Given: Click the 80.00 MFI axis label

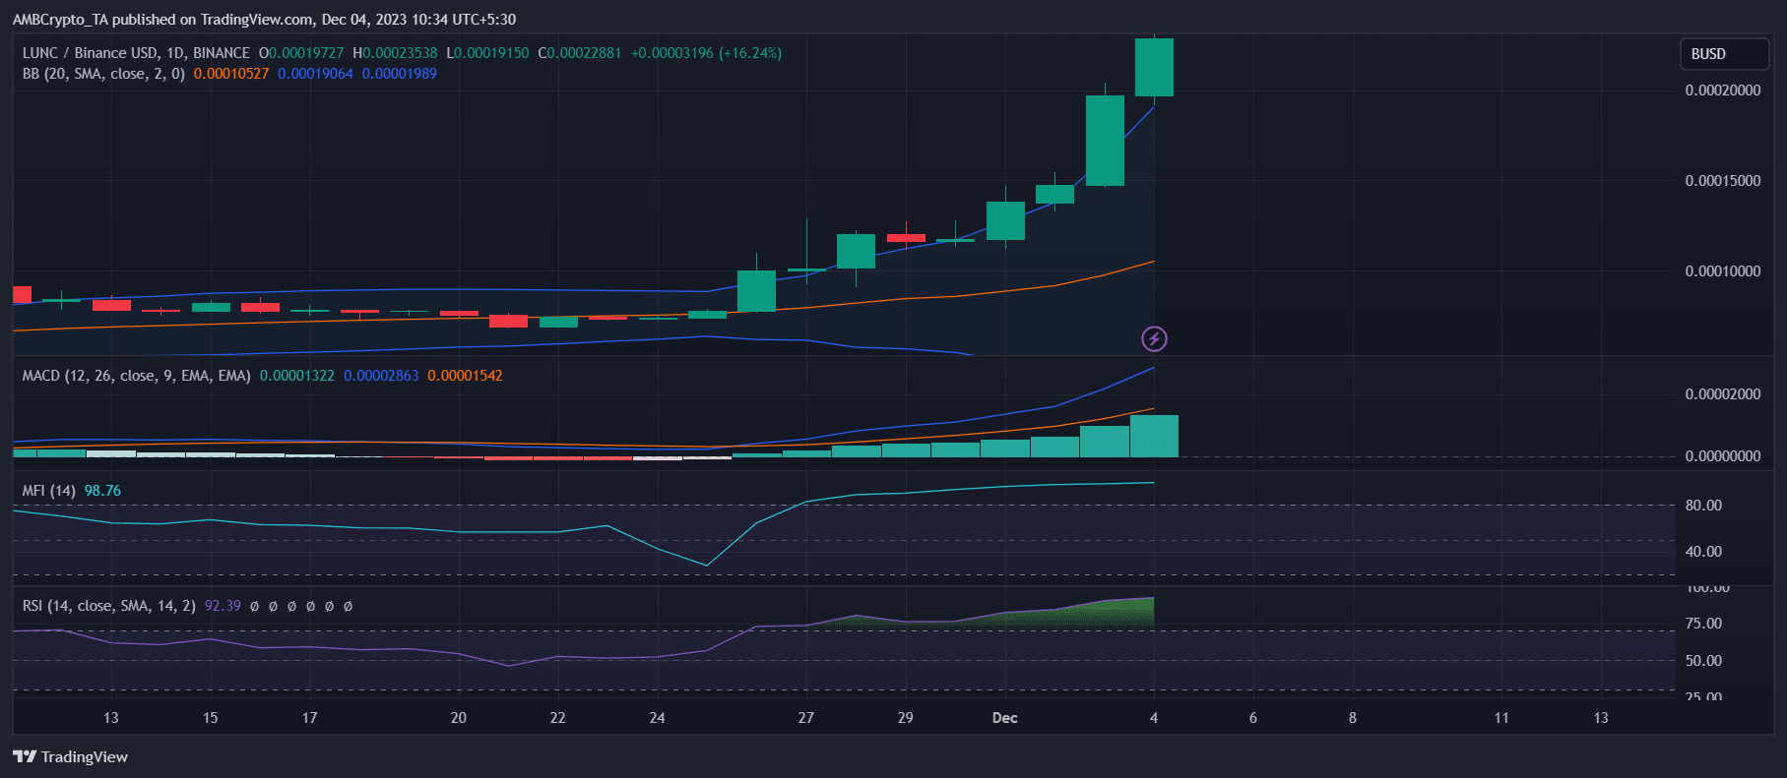Looking at the screenshot, I should point(1703,506).
